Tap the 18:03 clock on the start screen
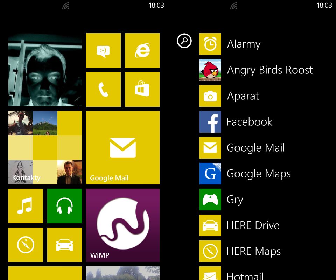The image size is (336, 280). click(x=156, y=5)
